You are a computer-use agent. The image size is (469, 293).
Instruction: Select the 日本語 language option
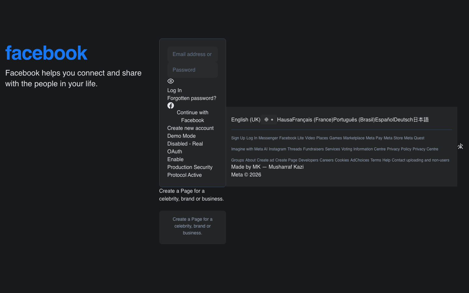pyautogui.click(x=421, y=120)
